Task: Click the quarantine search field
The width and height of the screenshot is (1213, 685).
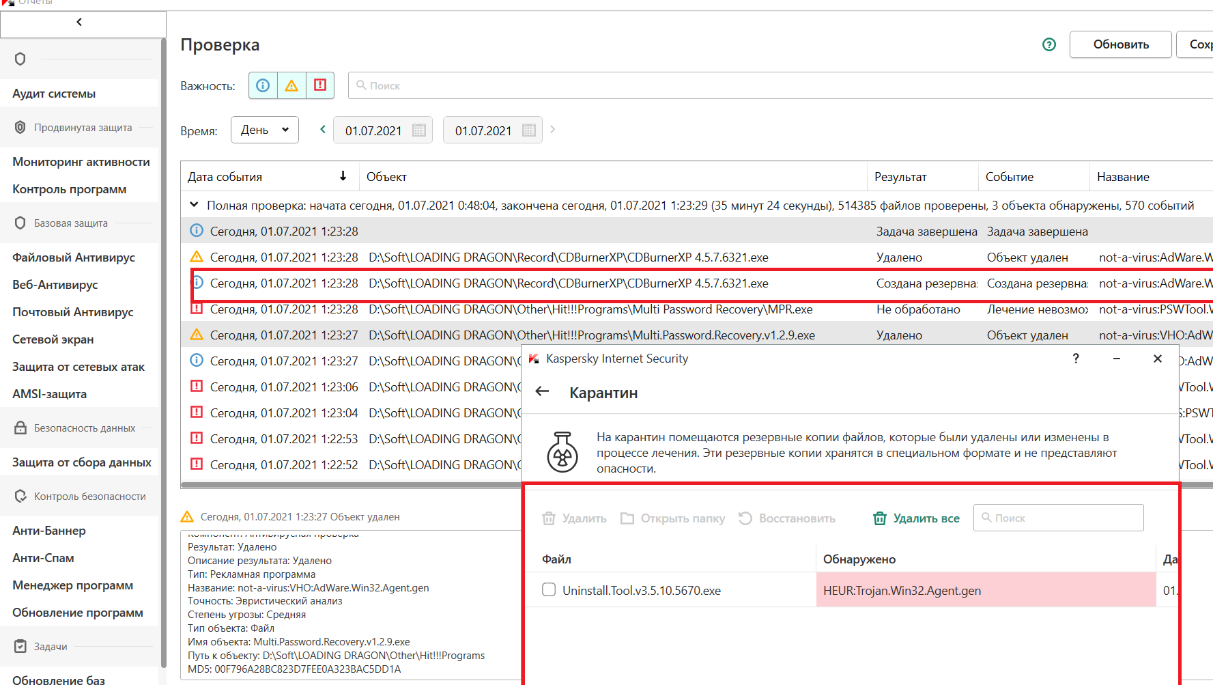Action: (x=1058, y=518)
